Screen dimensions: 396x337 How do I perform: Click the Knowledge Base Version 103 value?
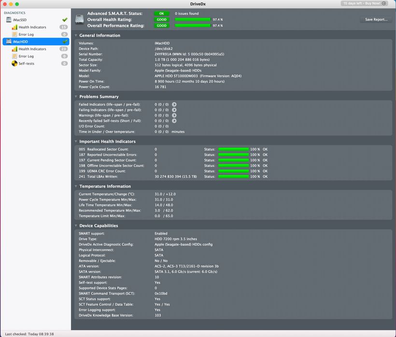tap(158, 315)
